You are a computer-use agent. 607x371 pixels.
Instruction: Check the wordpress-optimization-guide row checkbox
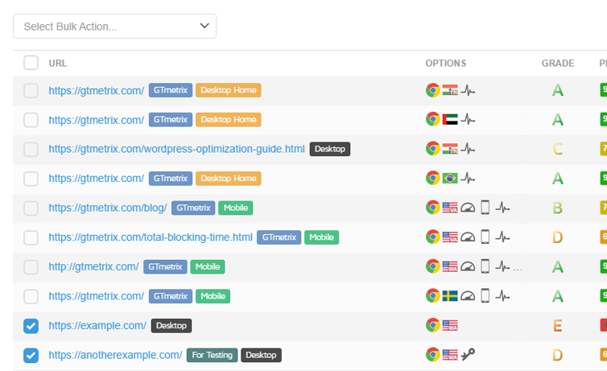coord(31,149)
